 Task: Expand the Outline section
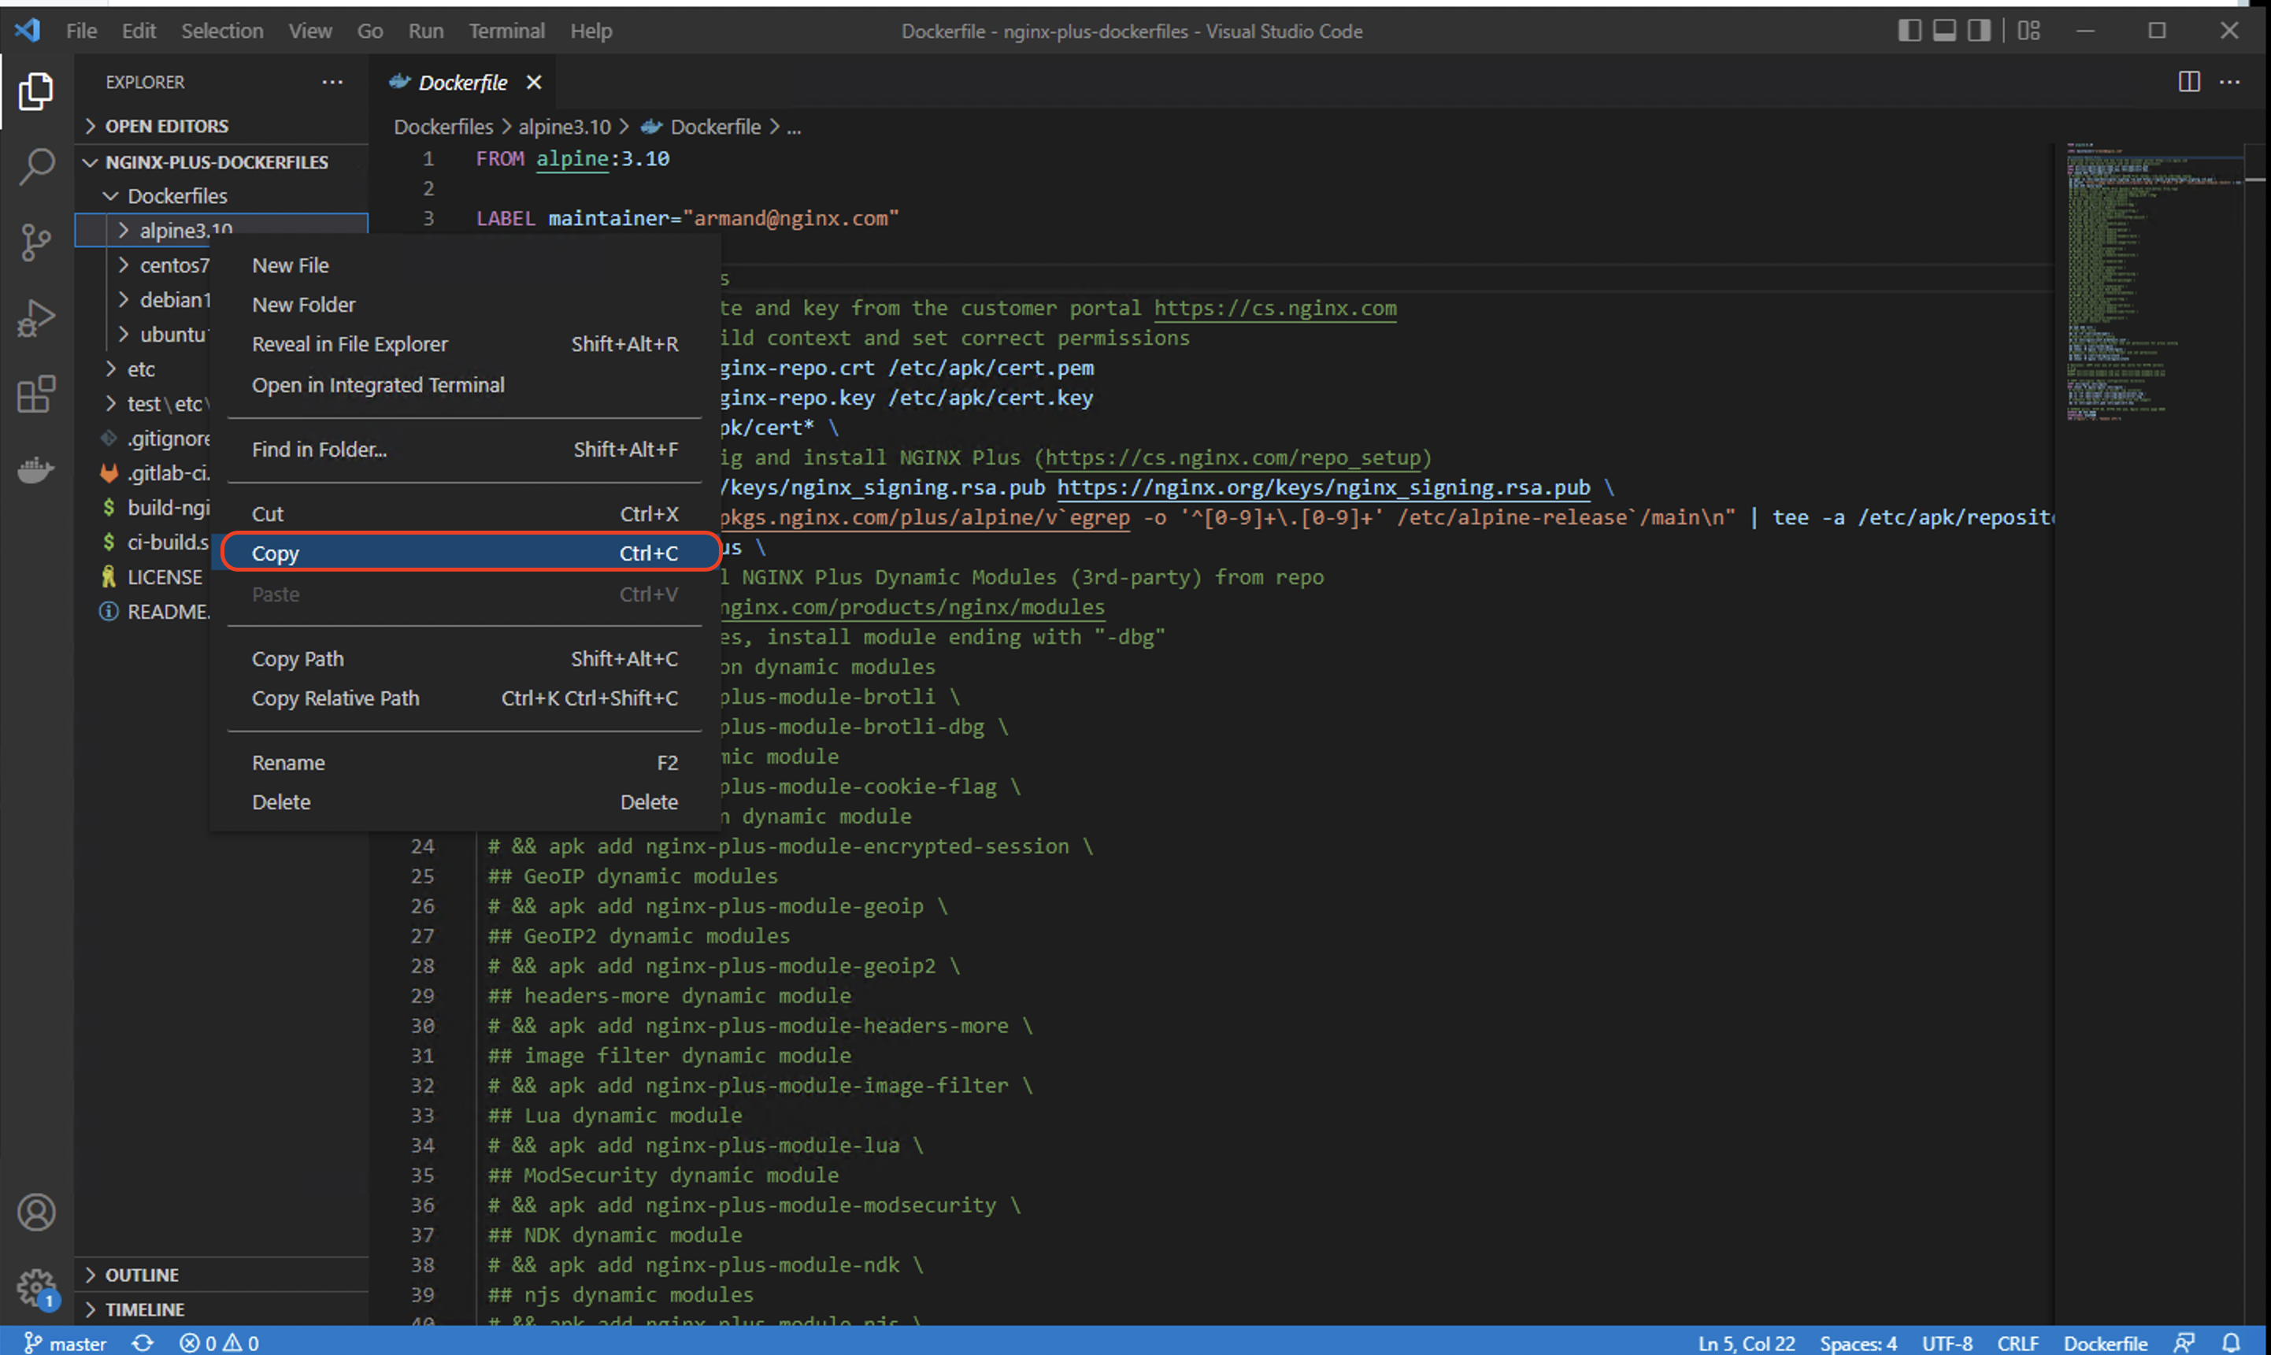coord(221,1275)
